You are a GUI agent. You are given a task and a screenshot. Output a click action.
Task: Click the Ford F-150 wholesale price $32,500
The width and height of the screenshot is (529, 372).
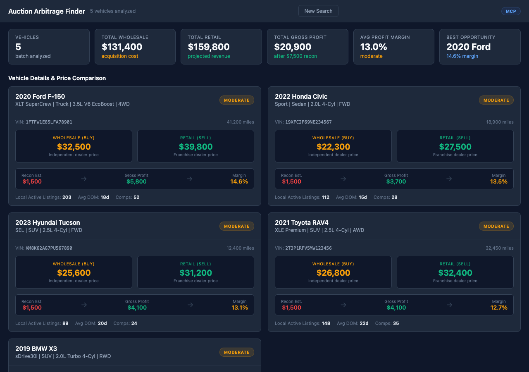pos(74,147)
